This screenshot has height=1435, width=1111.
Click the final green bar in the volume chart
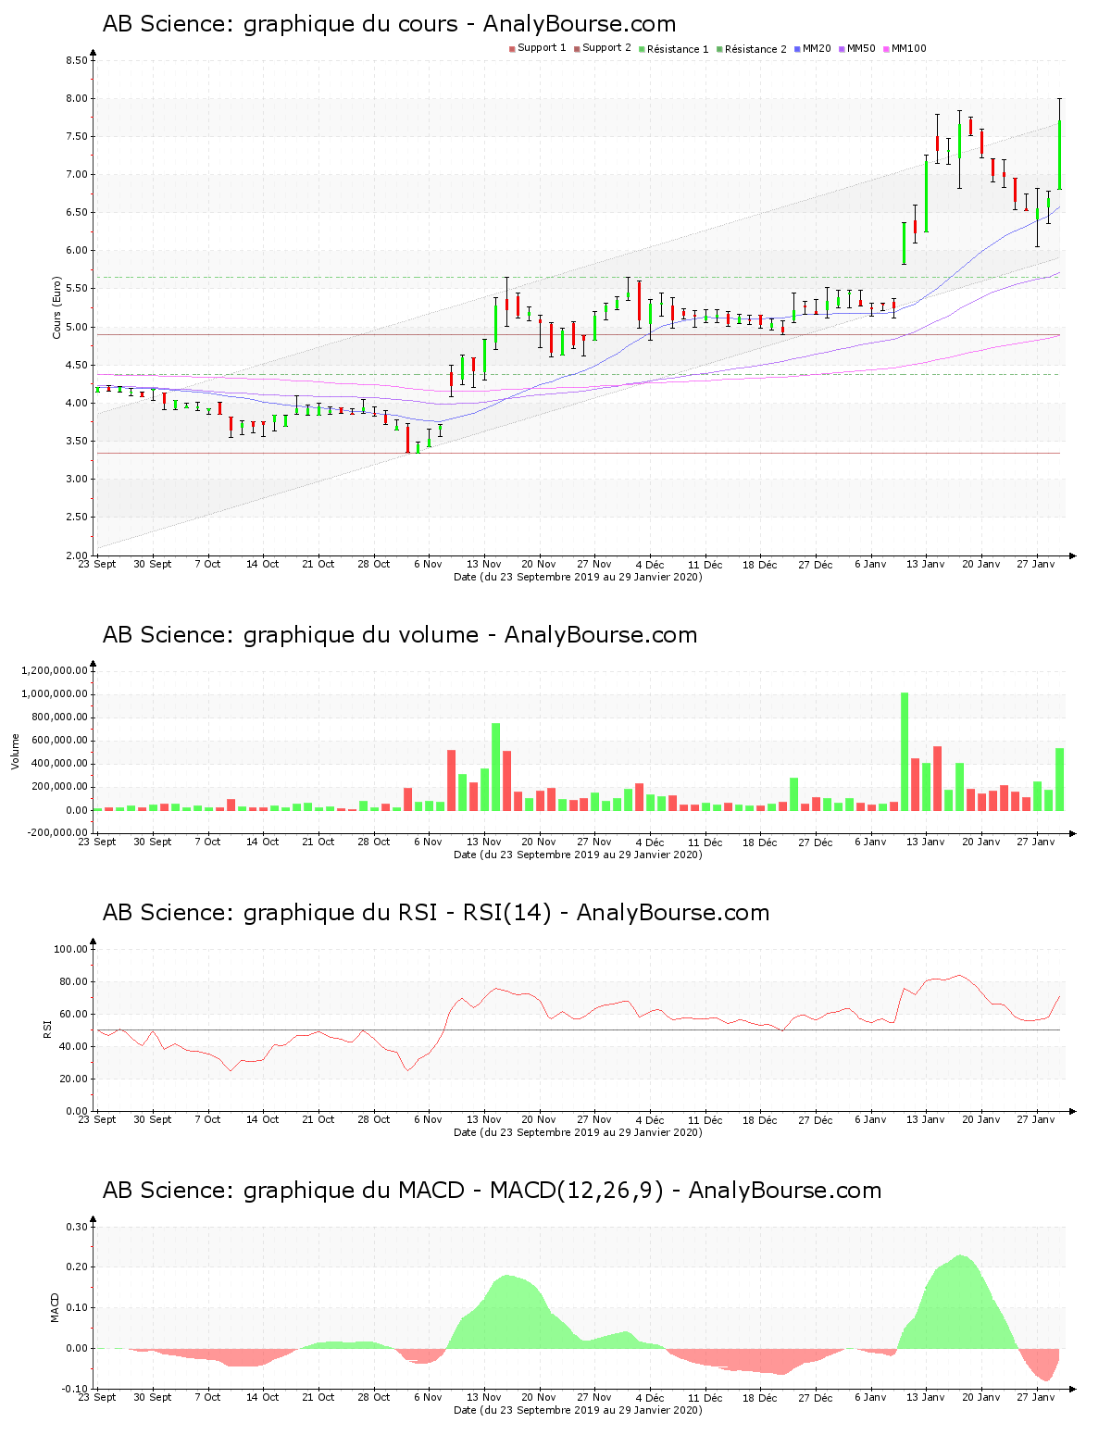[x=1059, y=779]
